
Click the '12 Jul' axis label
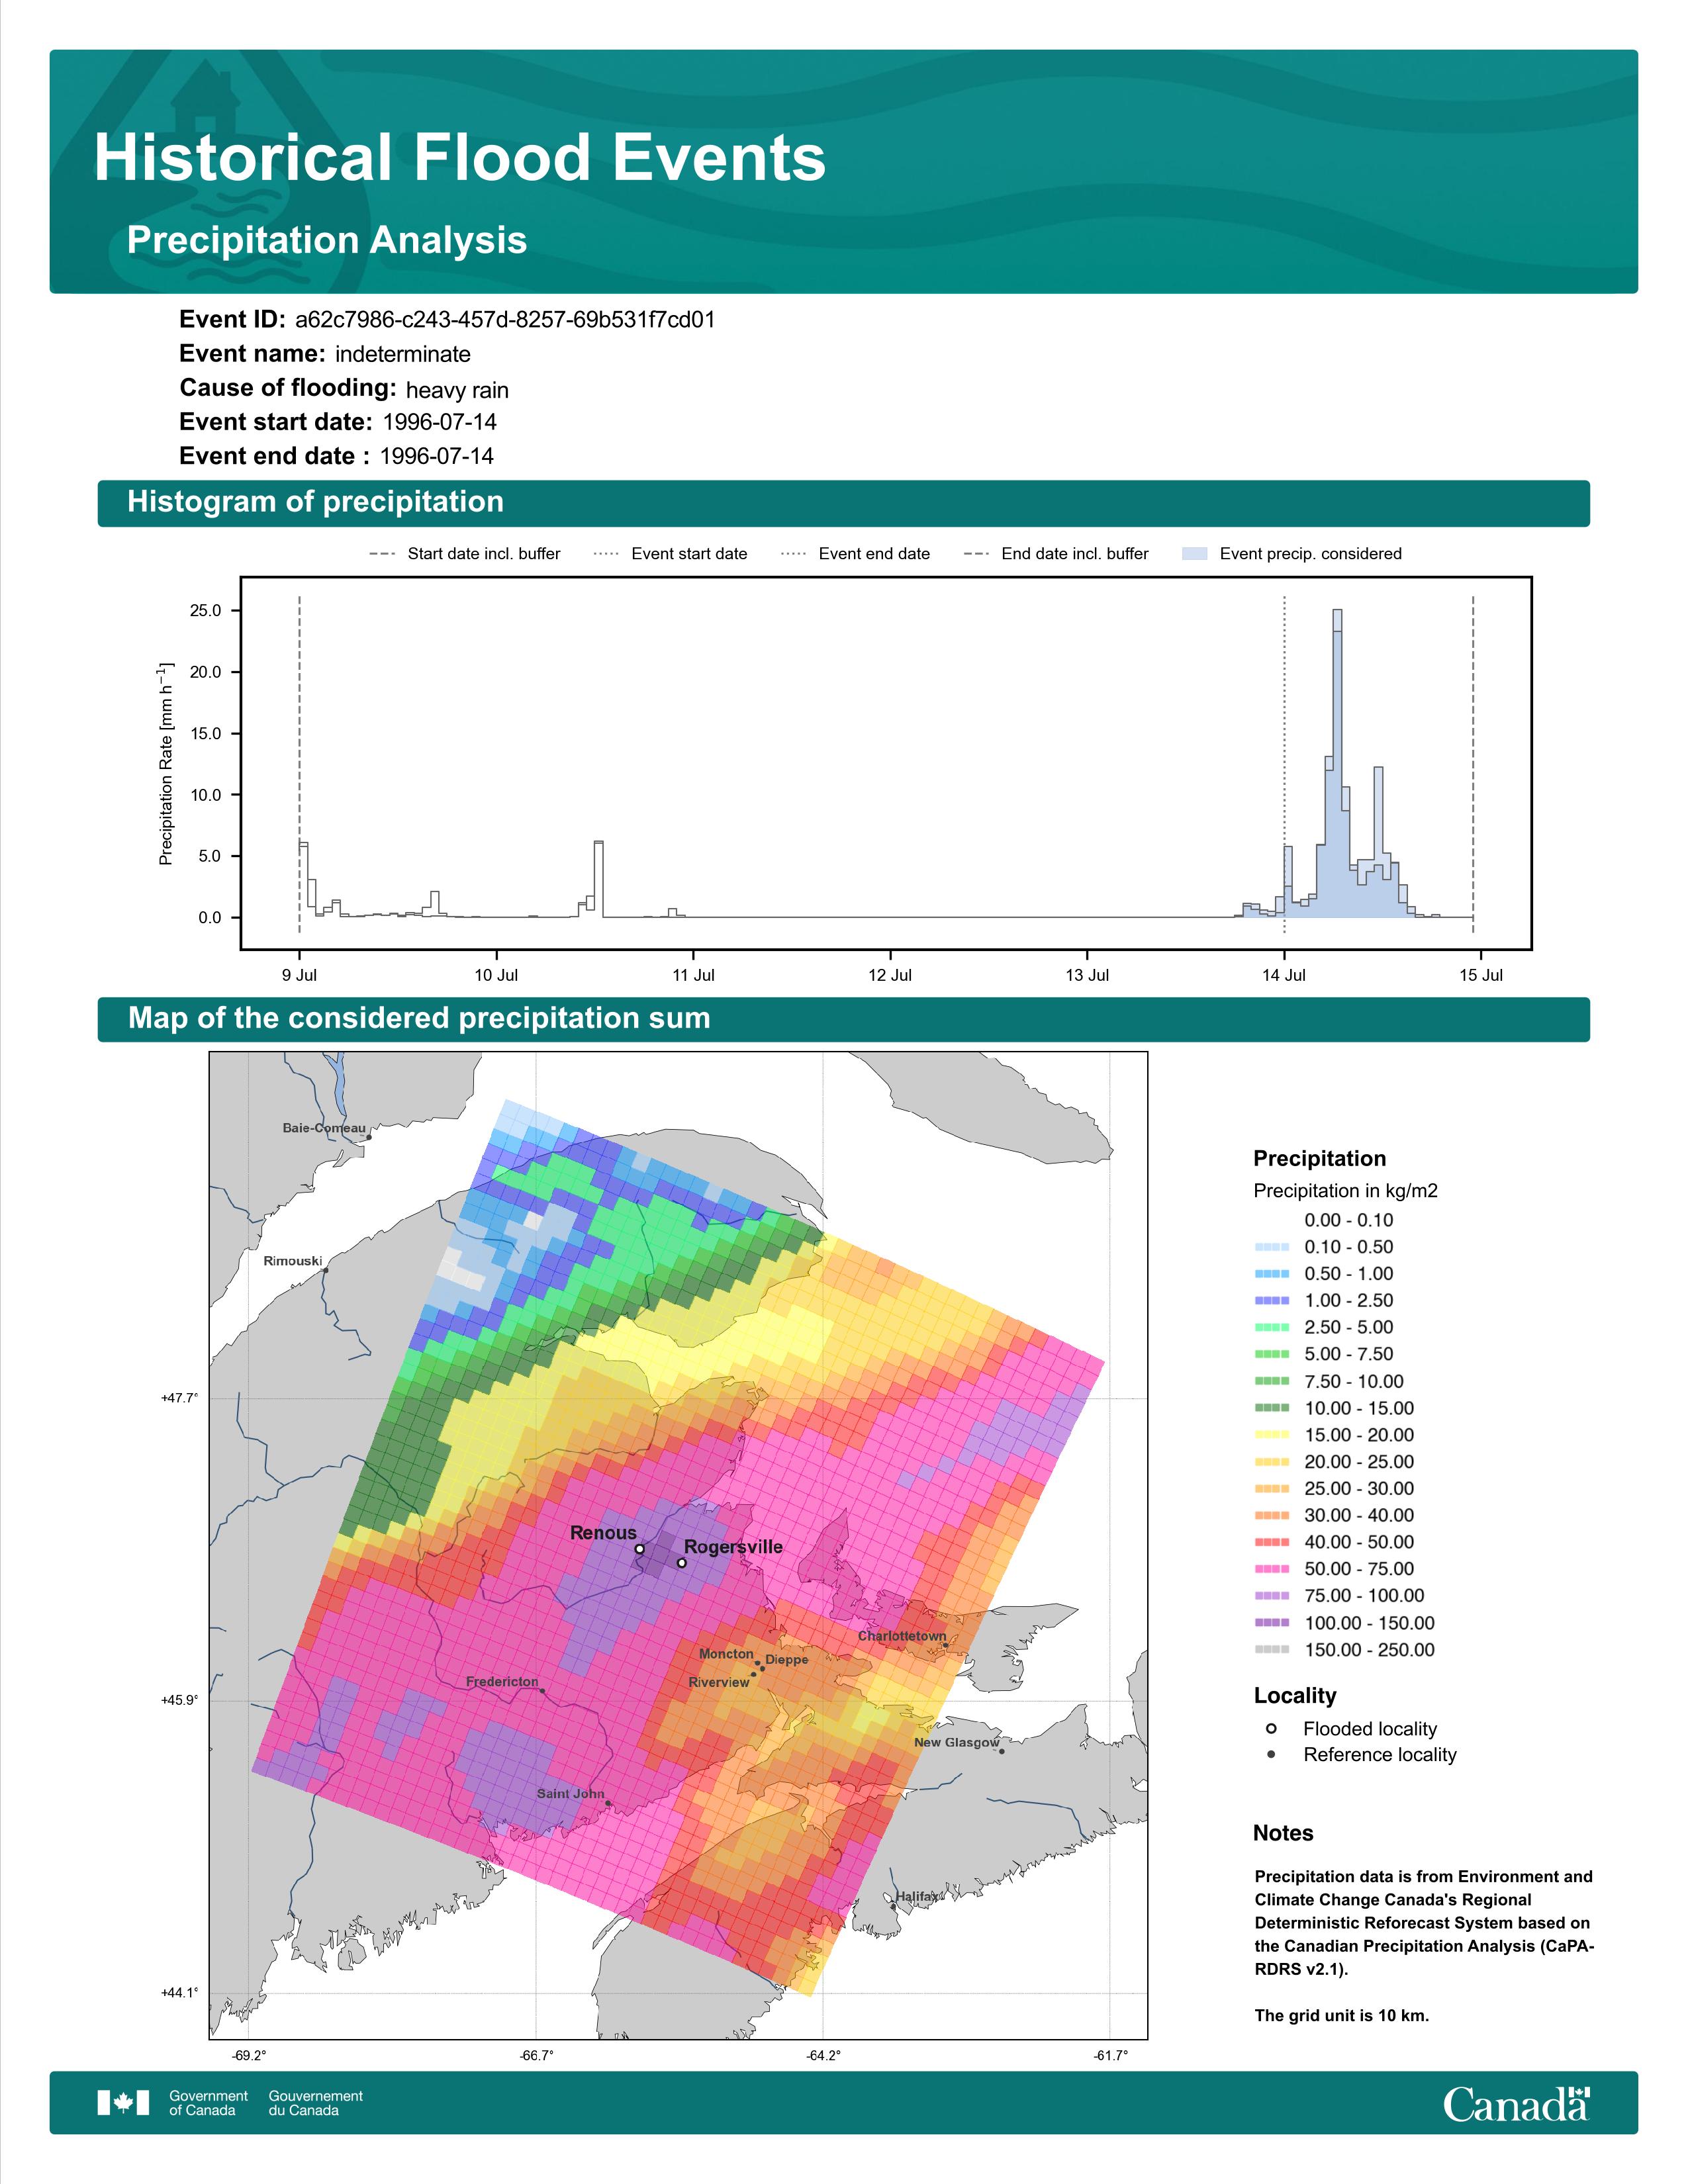890,975
